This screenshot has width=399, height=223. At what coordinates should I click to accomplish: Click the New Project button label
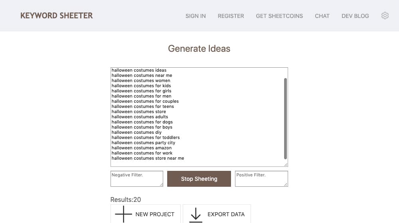[155, 214]
